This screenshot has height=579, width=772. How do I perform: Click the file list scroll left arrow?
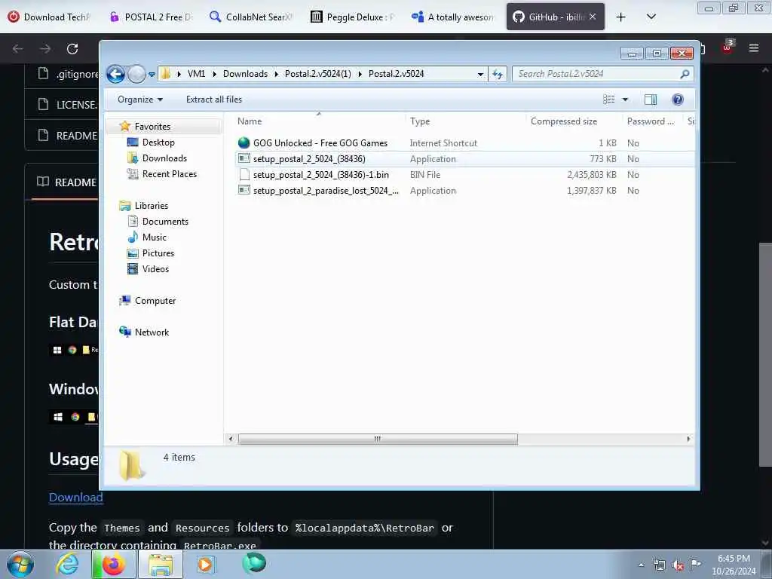coord(231,439)
